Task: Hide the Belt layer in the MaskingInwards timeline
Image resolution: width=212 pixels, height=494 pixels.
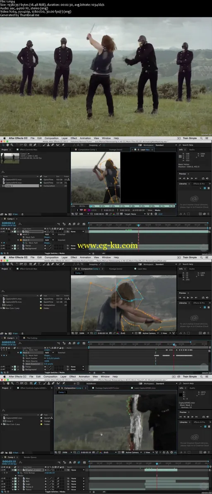Action: [x=2, y=481]
